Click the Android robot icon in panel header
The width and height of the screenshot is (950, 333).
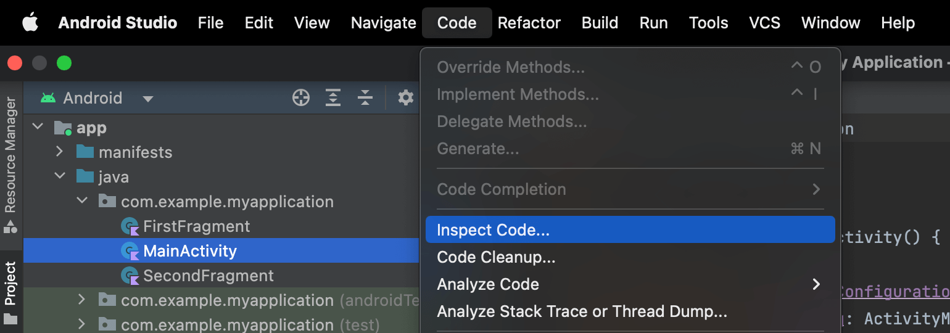tap(48, 98)
